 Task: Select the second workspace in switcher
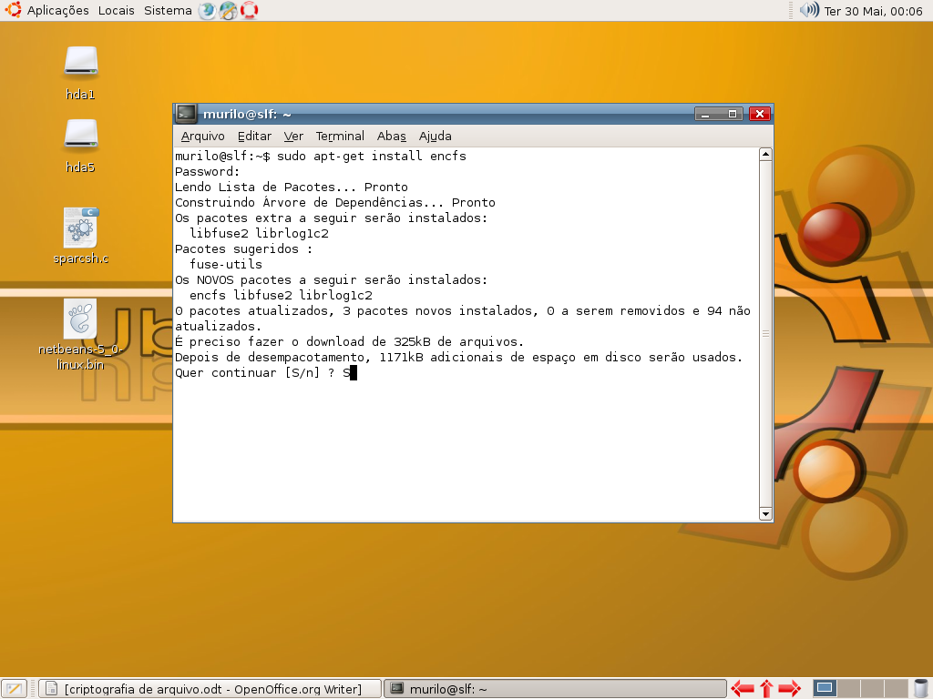[x=848, y=689]
